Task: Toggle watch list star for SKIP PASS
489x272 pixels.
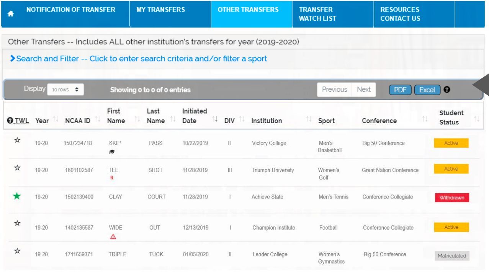Action: [17, 140]
